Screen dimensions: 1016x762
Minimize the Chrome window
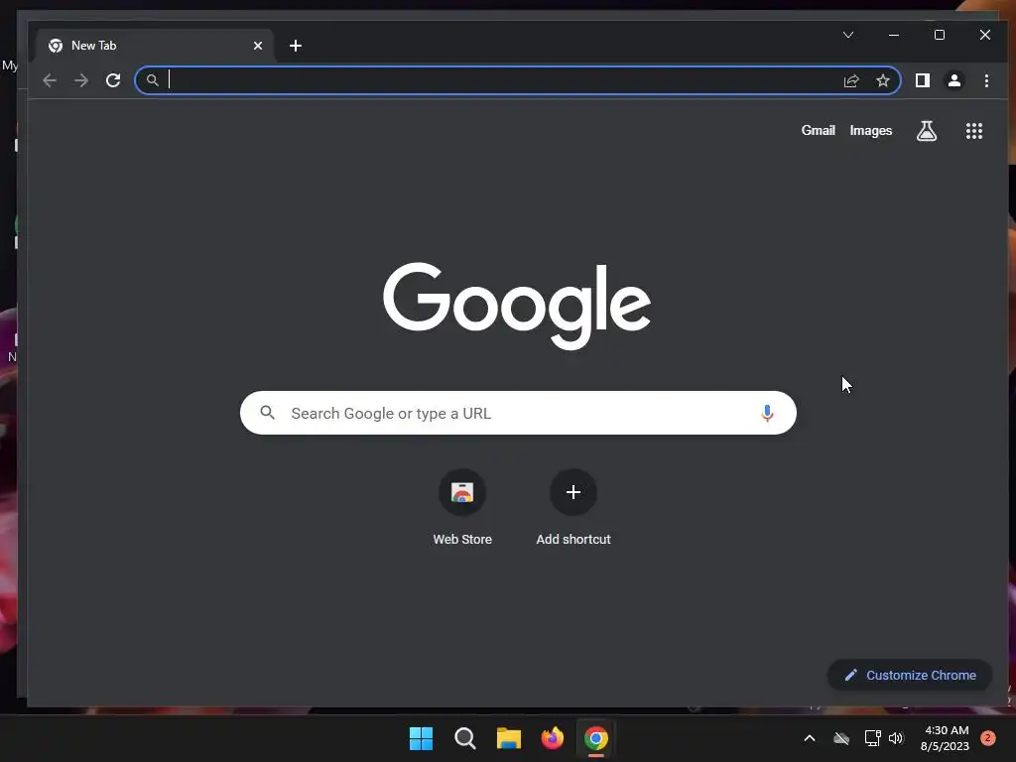894,35
